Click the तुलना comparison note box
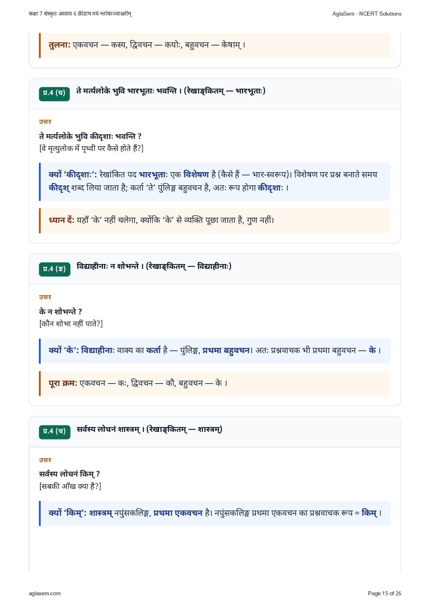 (x=215, y=45)
